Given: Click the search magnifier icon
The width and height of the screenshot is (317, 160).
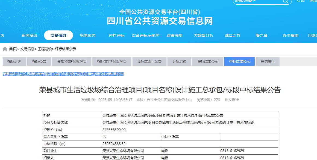Looking at the screenshot, I should point(285,1).
